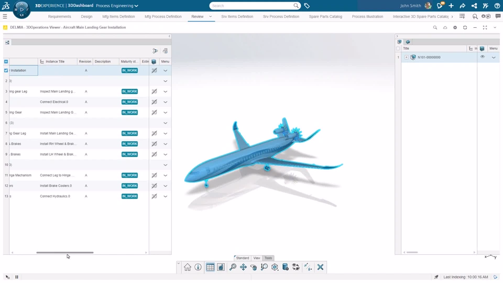Click the share arrow icon in top bar

[x=462, y=6]
